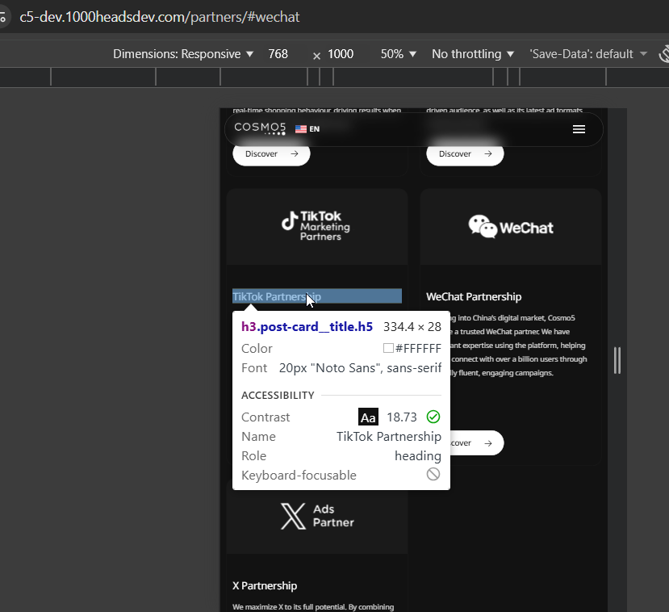Open the Dimensions: Responsive dropdown
Screen dimensions: 669x612
(x=183, y=54)
